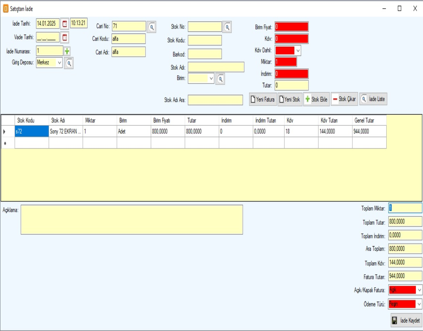Open the Kdv Dahil dropdown
This screenshot has height=331, width=423.
(298, 50)
